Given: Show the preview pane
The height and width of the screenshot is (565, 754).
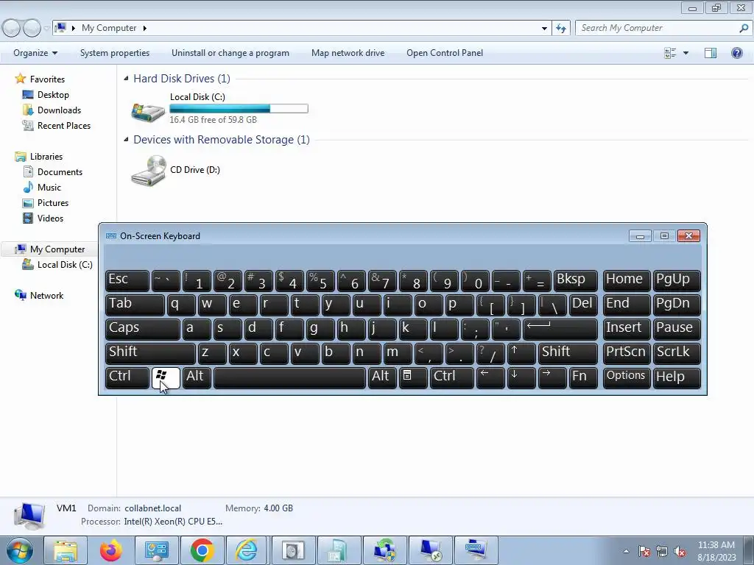Looking at the screenshot, I should coord(711,53).
